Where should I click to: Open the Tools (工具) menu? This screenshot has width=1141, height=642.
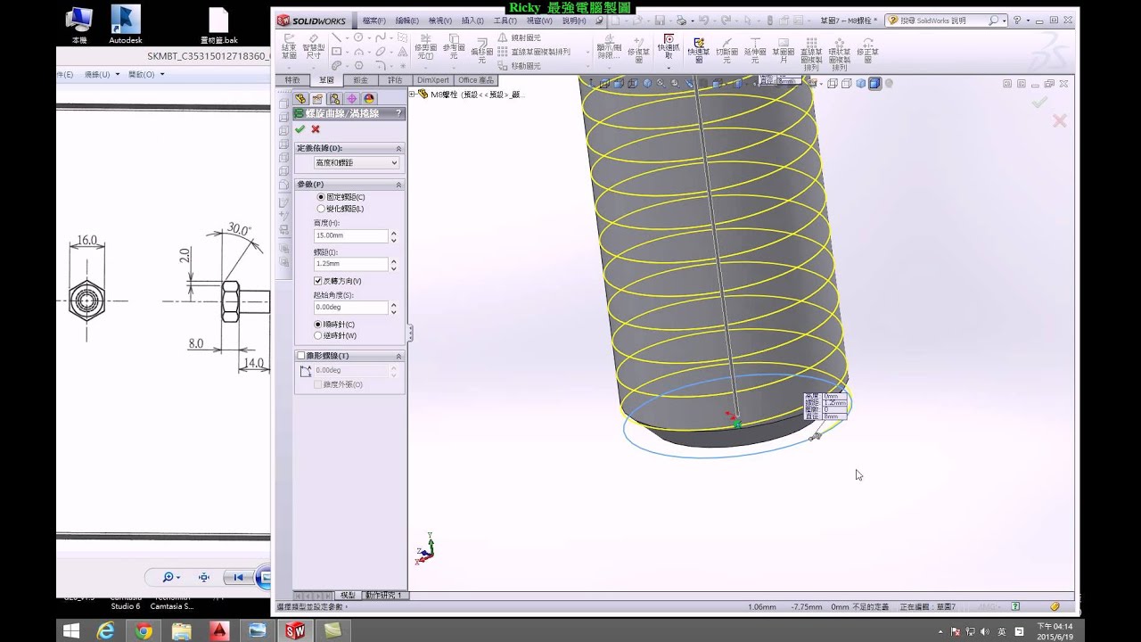click(x=505, y=21)
